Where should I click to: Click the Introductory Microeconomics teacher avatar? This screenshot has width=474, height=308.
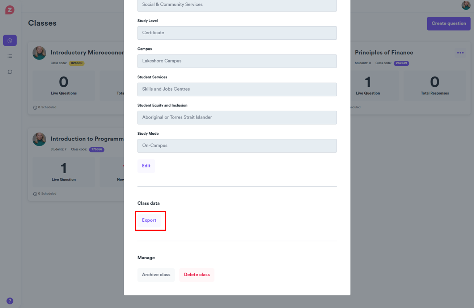click(39, 53)
